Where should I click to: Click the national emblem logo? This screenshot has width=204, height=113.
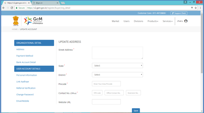16,21
